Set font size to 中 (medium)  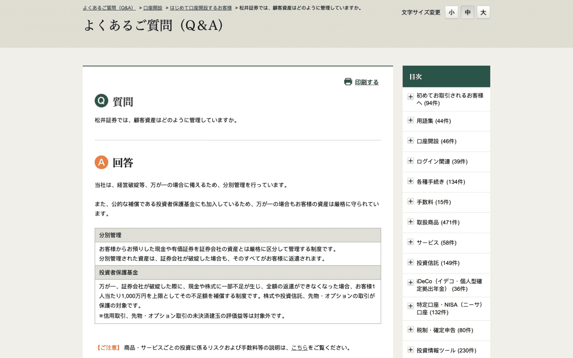click(x=467, y=12)
